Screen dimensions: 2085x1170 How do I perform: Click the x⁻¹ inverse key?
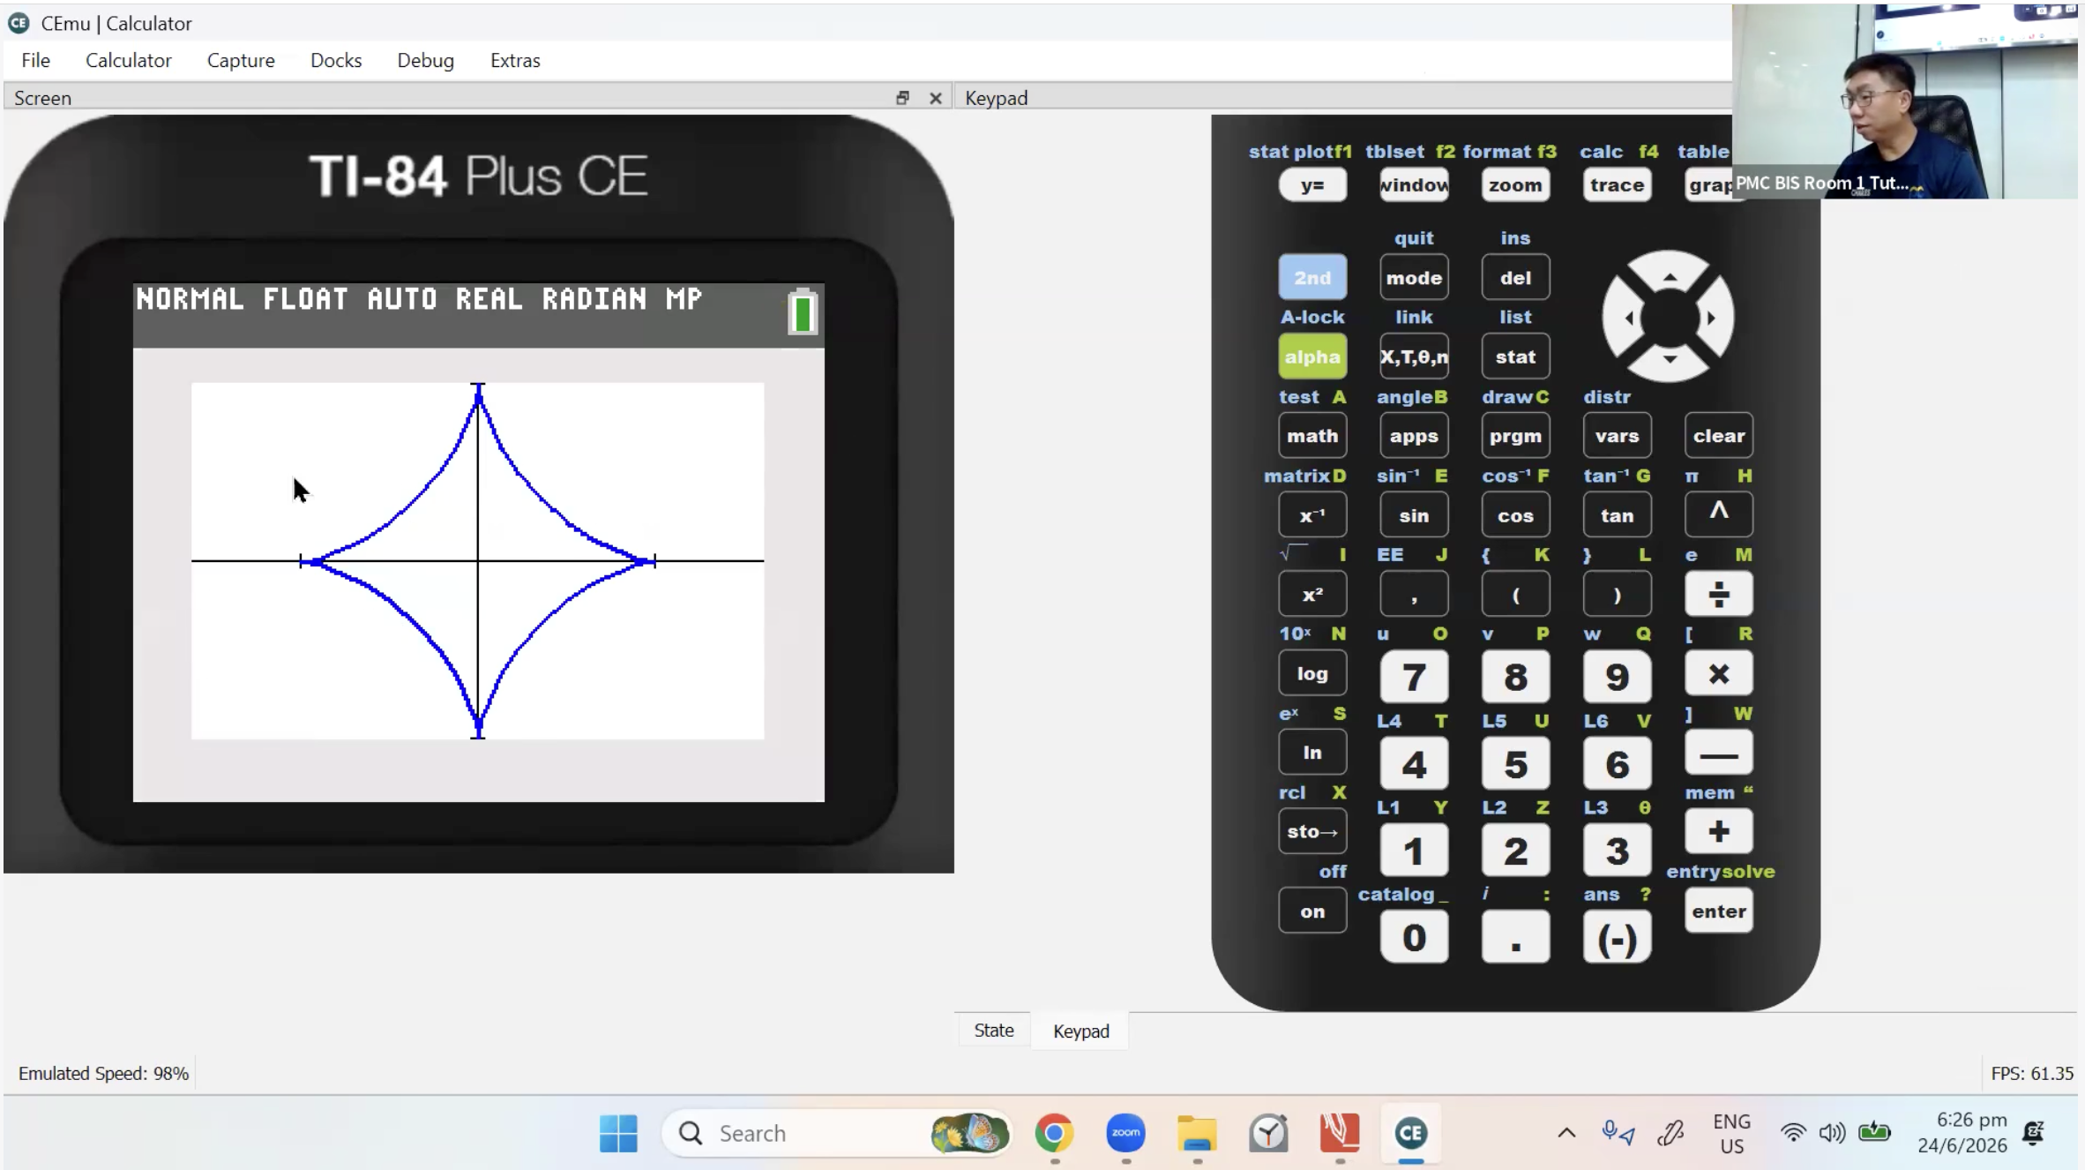click(x=1312, y=515)
